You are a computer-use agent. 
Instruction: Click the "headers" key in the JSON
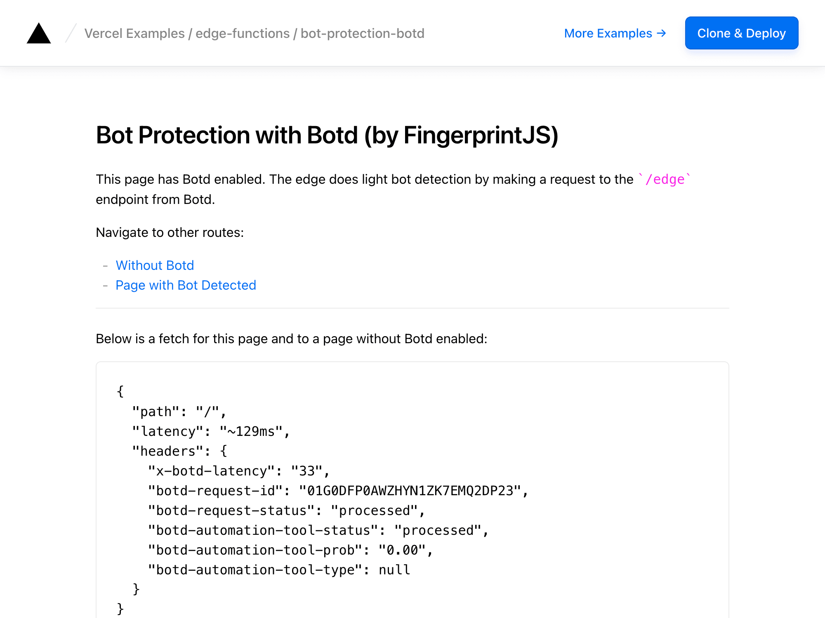167,451
